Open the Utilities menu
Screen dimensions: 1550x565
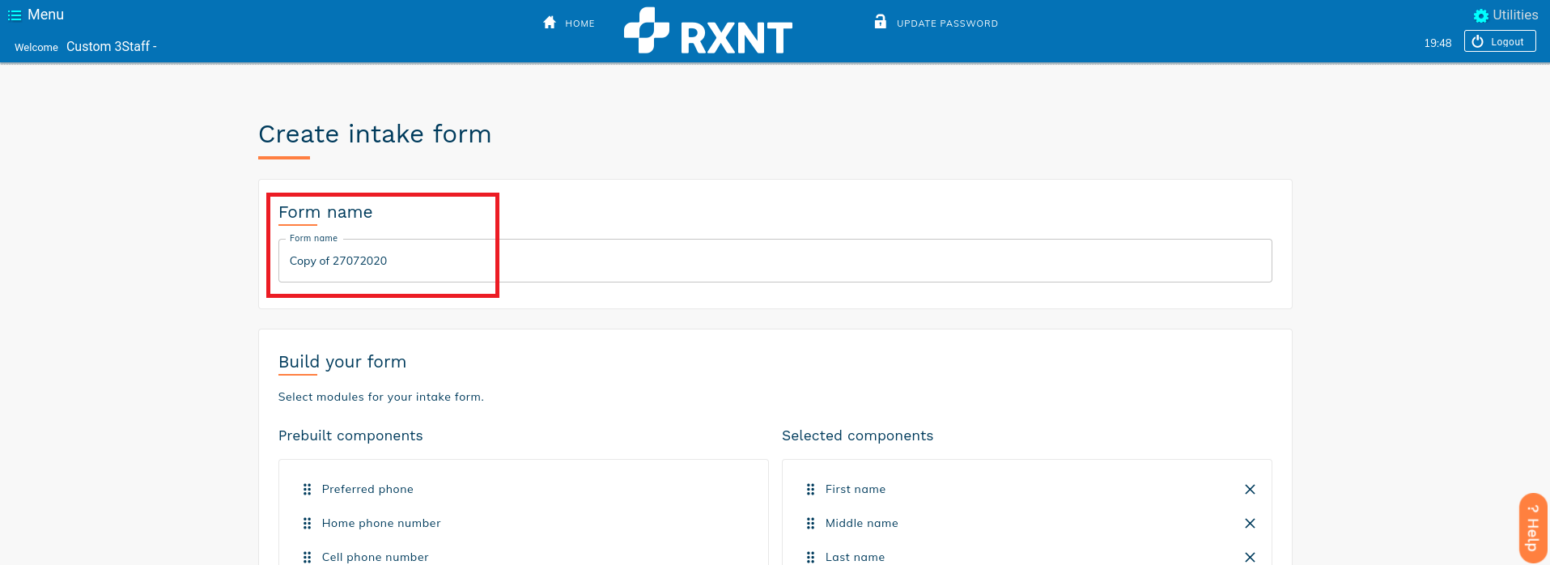[1515, 15]
